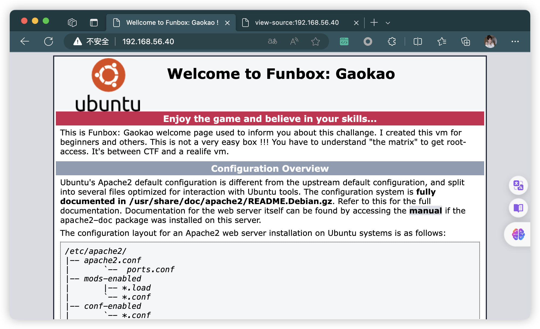This screenshot has width=540, height=329.
Task: Click apache2.conf in the config layout
Action: tap(112, 260)
